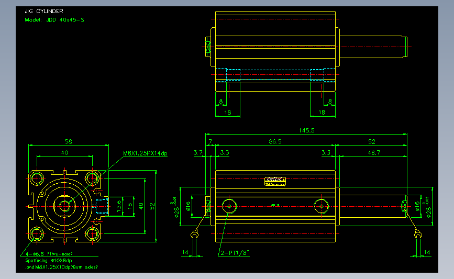Click the 2-PT1/8" port callout
454x279 pixels.
[x=235, y=253]
